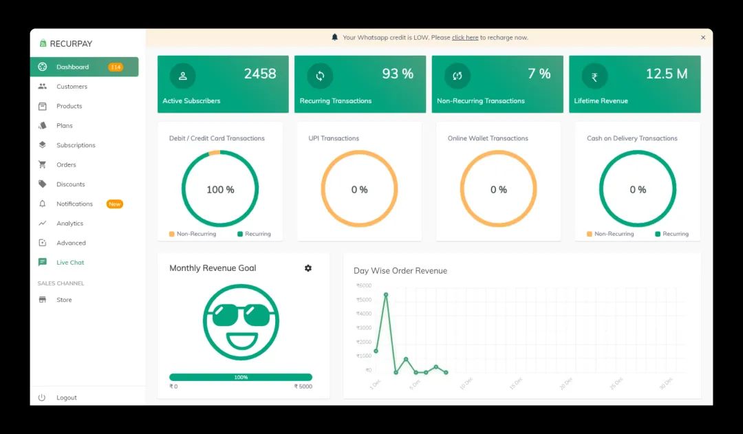This screenshot has width=743, height=434.
Task: Click the Cash on Delivery donut chart
Action: (x=638, y=188)
